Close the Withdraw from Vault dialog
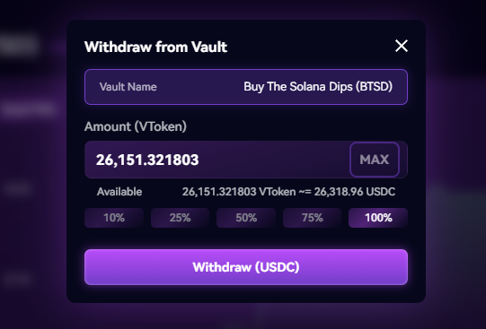This screenshot has height=329, width=486. [x=402, y=46]
